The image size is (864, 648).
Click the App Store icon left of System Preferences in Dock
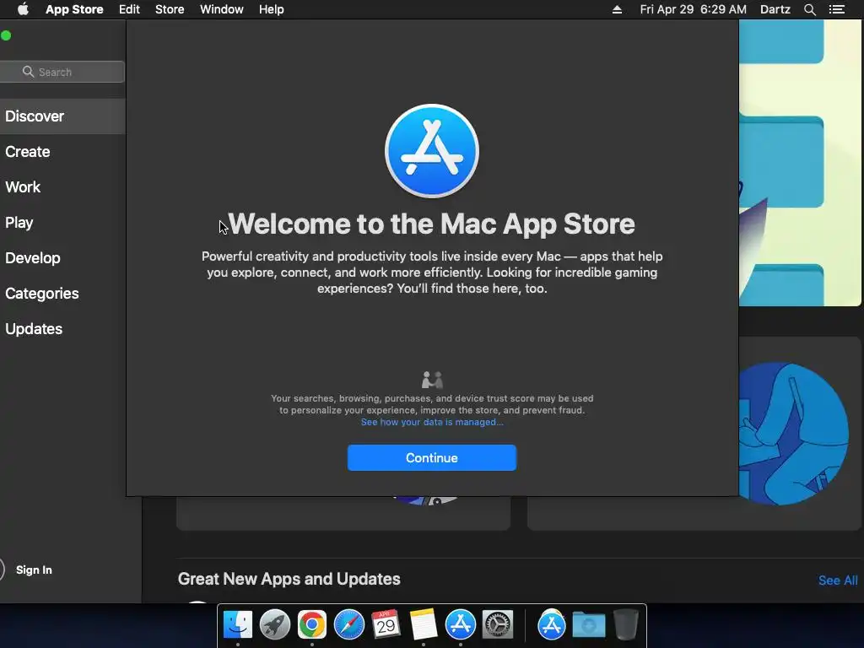click(460, 624)
